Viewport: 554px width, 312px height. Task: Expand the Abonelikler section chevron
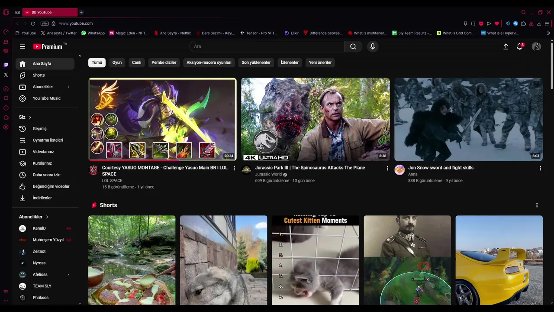(47, 217)
